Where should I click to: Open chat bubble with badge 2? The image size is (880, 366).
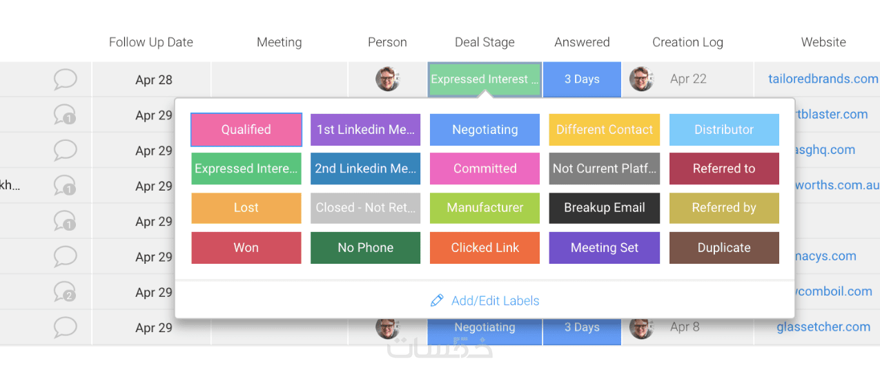pyautogui.click(x=65, y=291)
